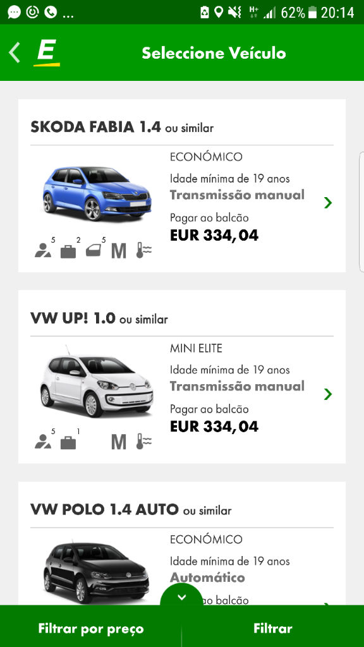
Task: Tap the phone call icon in status bar
Action: (x=51, y=13)
